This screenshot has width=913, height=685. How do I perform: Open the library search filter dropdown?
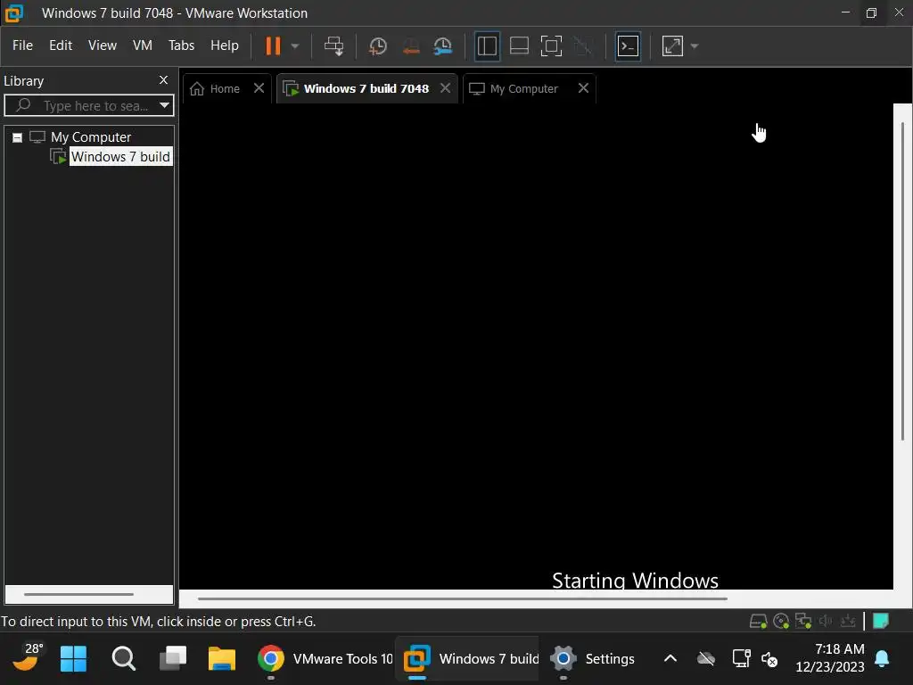click(165, 105)
